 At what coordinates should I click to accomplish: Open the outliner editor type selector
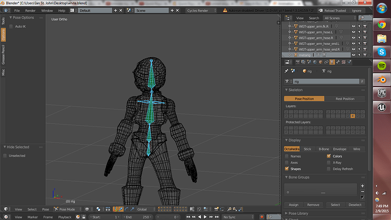(x=288, y=18)
